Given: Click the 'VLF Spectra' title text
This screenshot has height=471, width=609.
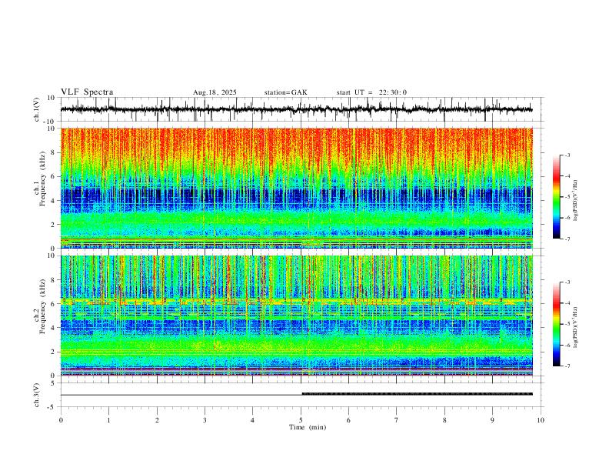Looking at the screenshot, I should tap(87, 92).
